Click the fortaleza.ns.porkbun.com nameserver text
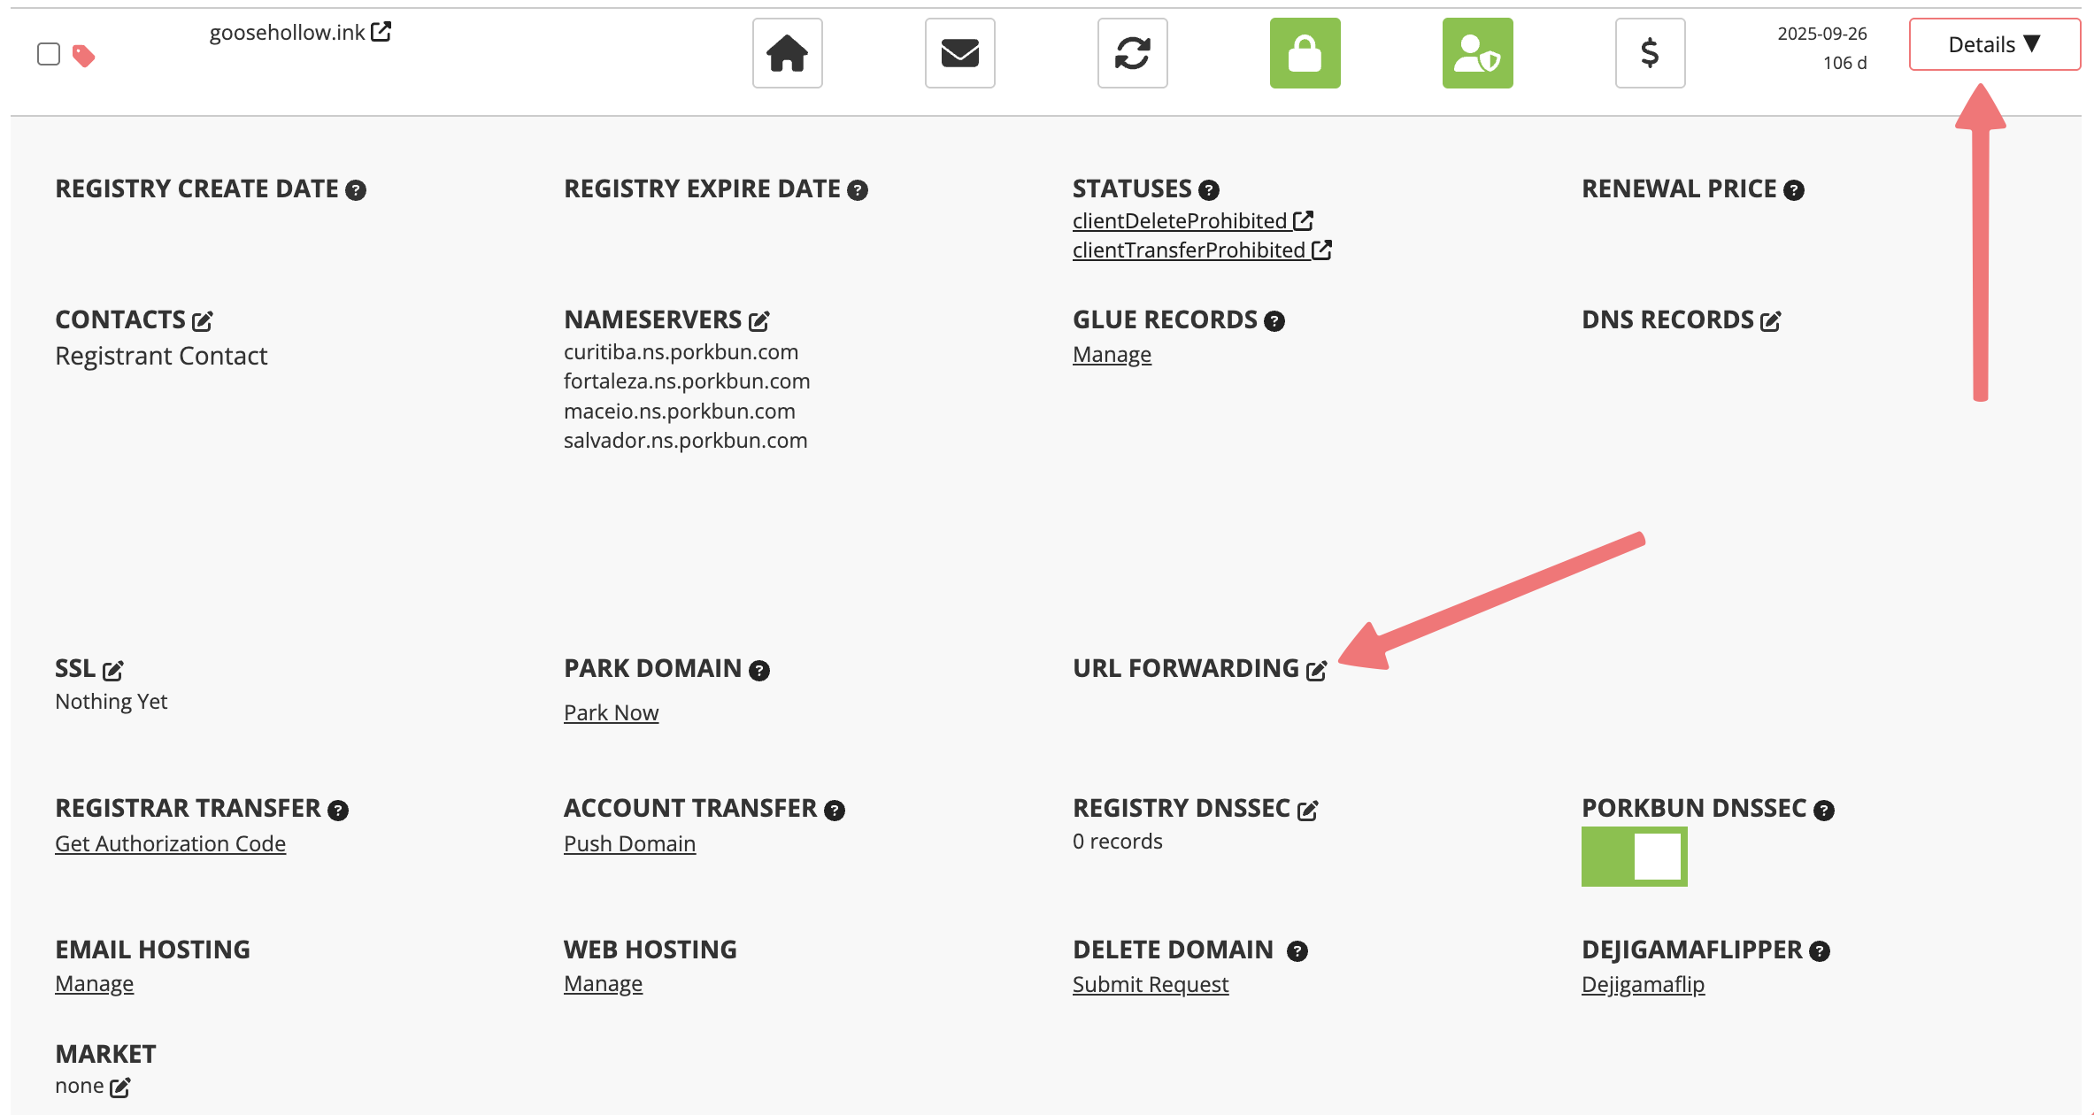 pyautogui.click(x=687, y=381)
